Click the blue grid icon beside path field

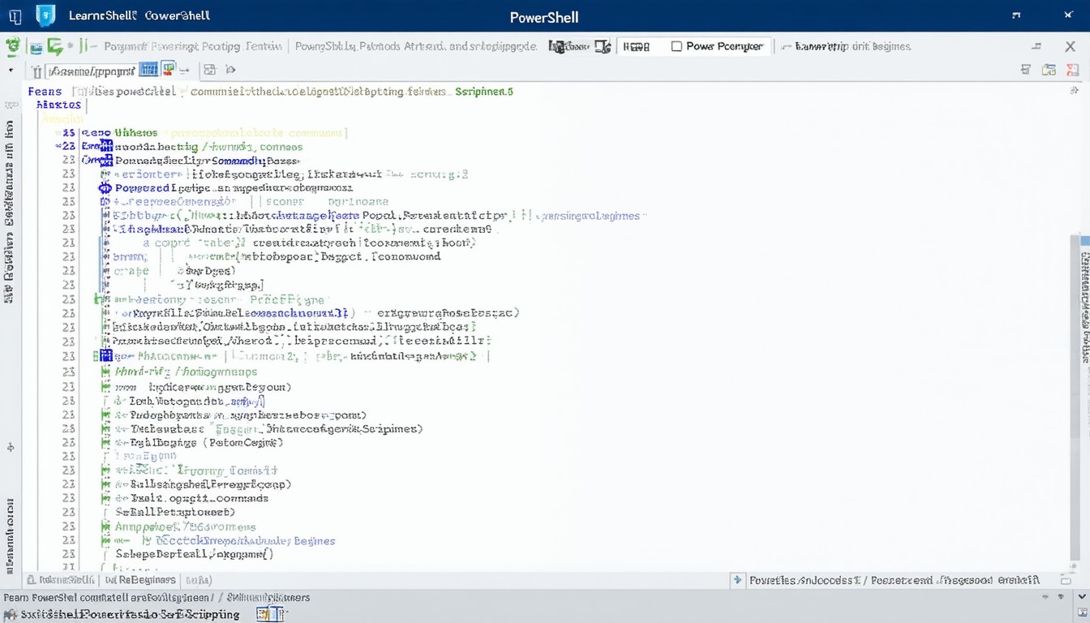(x=148, y=70)
